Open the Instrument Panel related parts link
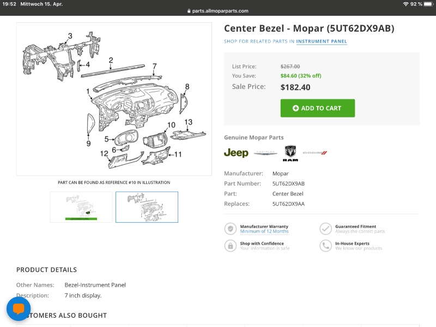 pos(322,41)
